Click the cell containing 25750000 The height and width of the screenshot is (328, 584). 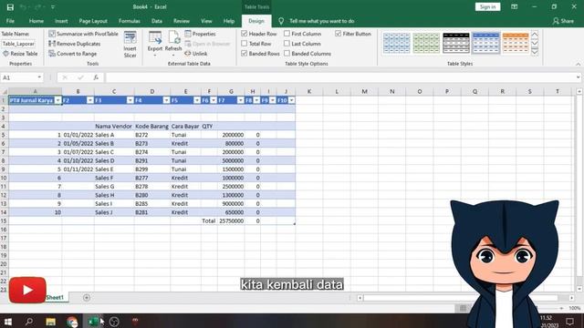pos(231,220)
